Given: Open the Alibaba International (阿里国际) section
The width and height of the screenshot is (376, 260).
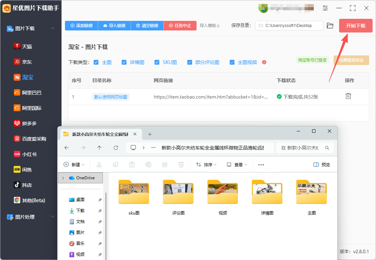Looking at the screenshot, I should pyautogui.click(x=28, y=108).
